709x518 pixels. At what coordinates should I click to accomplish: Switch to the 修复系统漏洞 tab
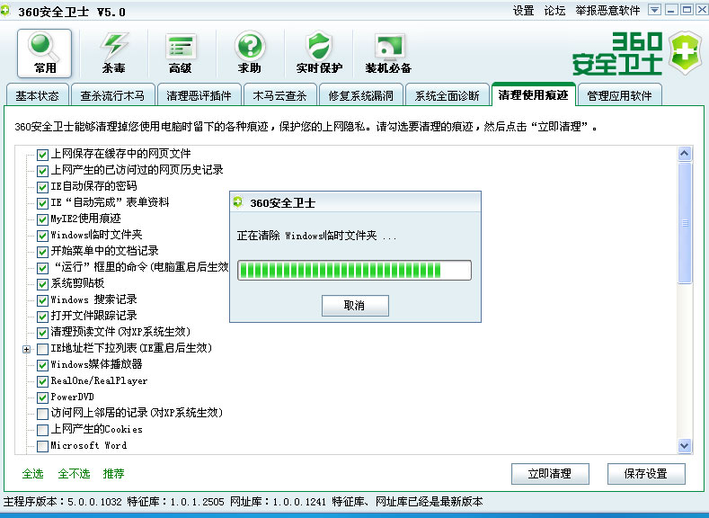(361, 95)
